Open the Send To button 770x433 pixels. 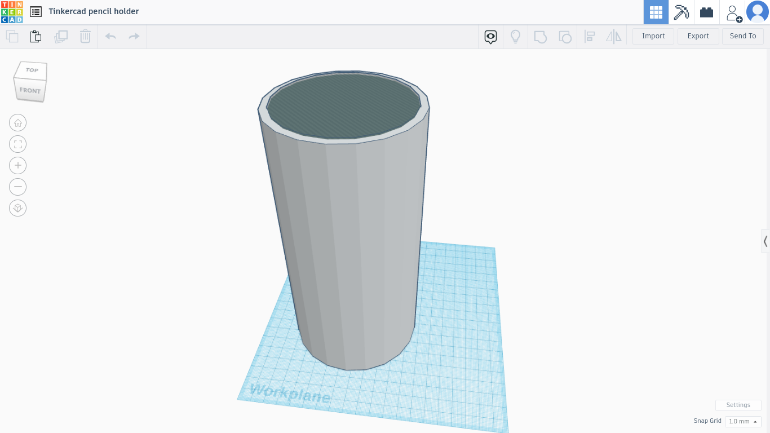coord(743,36)
